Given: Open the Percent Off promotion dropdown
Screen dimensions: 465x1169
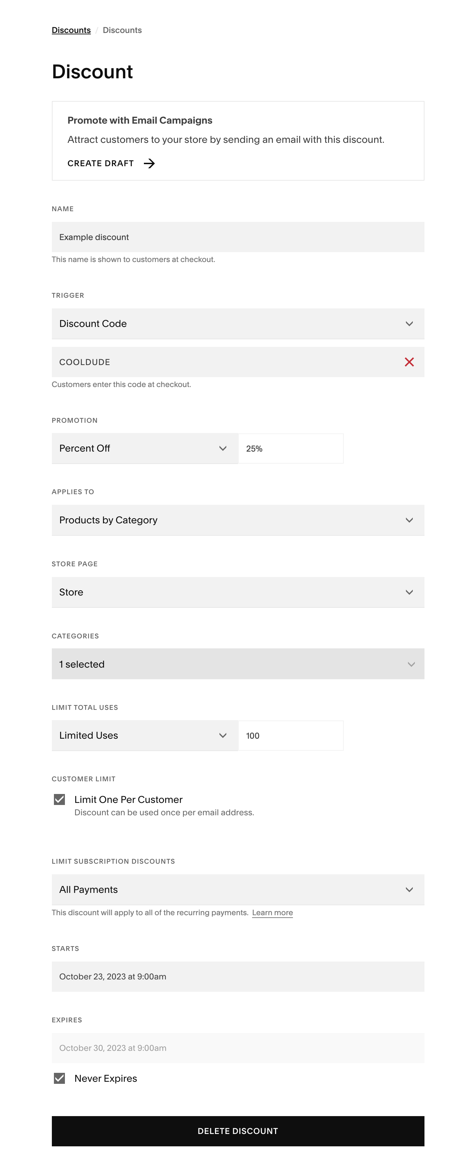Looking at the screenshot, I should click(144, 449).
